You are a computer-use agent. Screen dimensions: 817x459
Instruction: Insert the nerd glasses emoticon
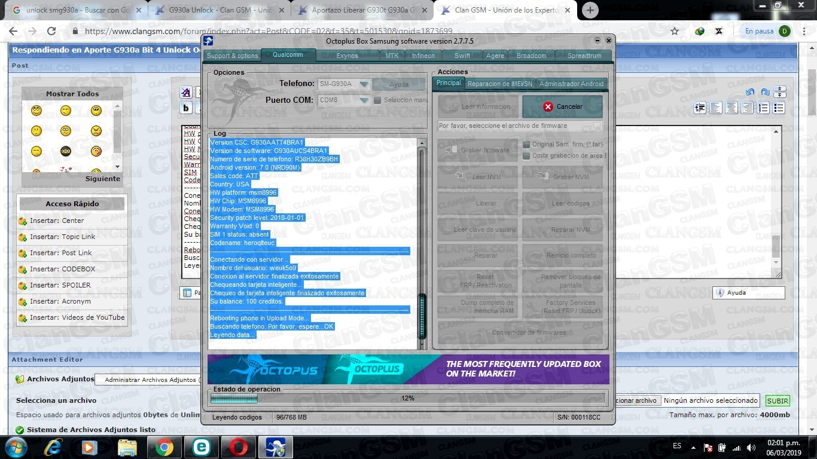tap(66, 151)
